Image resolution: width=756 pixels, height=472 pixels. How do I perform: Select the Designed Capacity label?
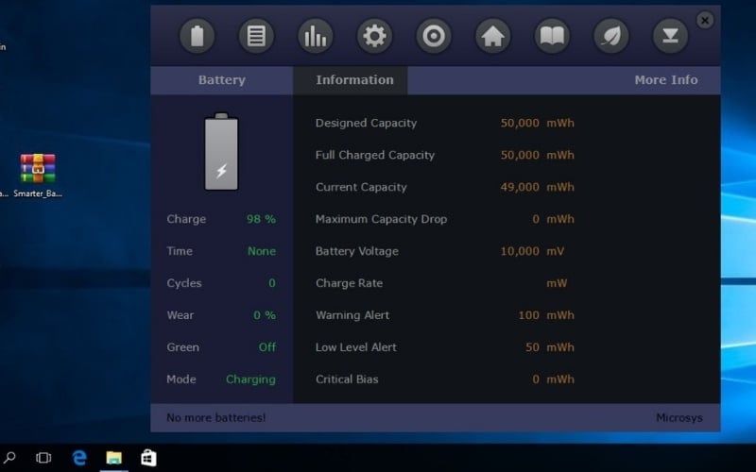[366, 124]
